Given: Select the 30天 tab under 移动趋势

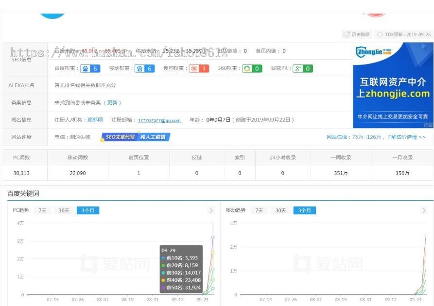Looking at the screenshot, I should [x=280, y=210].
